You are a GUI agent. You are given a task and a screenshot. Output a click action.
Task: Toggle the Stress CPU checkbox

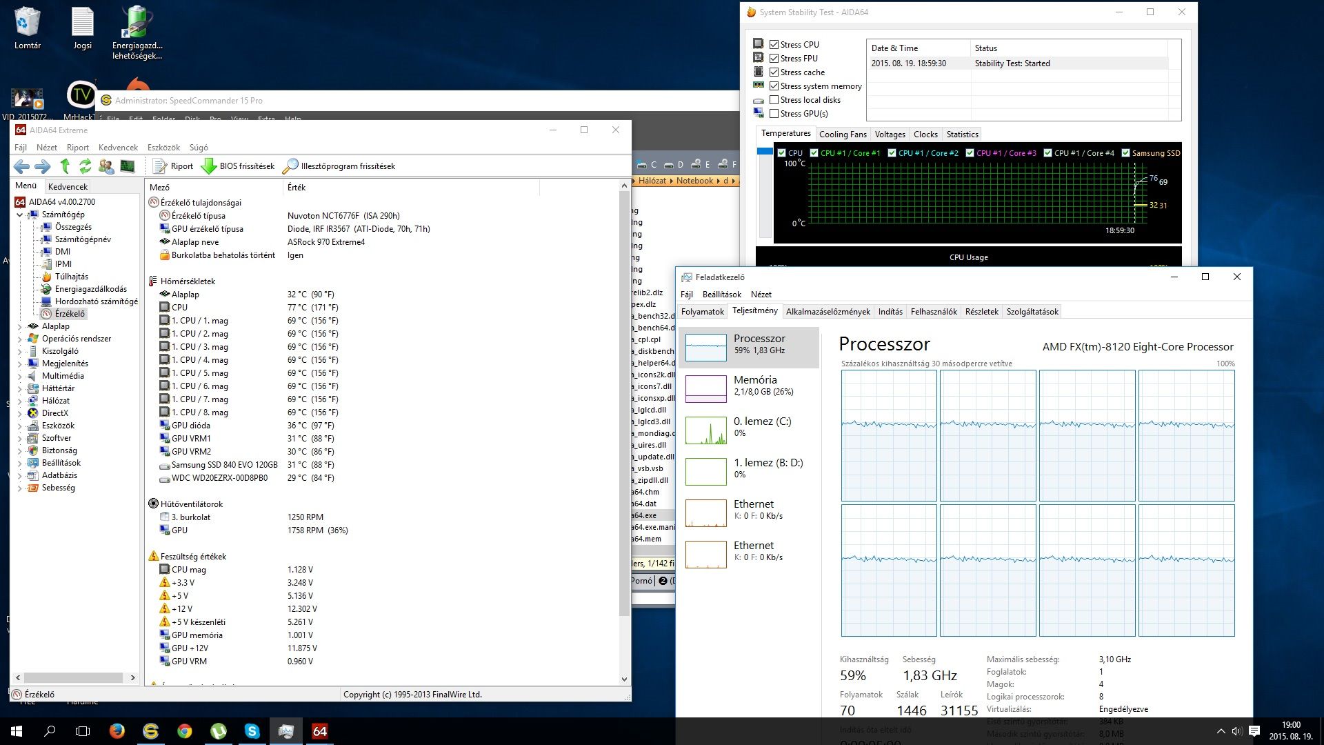click(x=774, y=45)
